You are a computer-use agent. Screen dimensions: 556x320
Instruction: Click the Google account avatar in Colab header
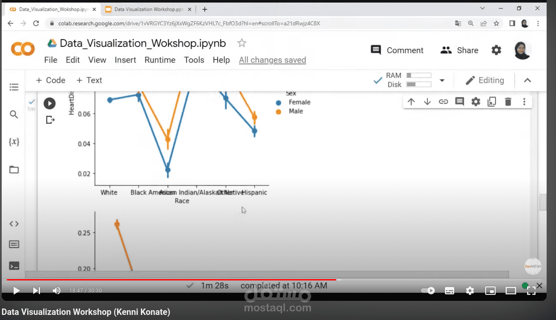coord(522,50)
